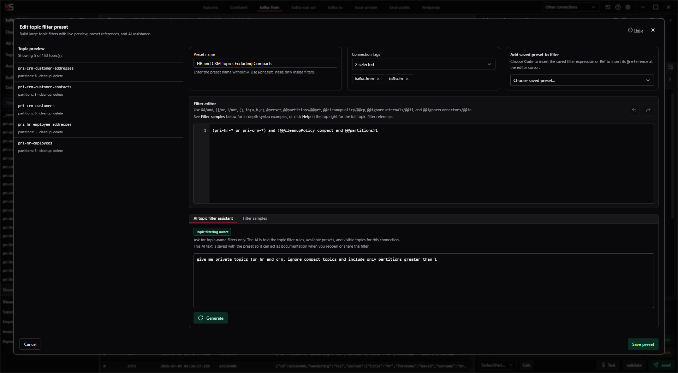Screen dimensions: 678x373
Task: Focus the Preset name input field
Action: pyautogui.click(x=265, y=63)
